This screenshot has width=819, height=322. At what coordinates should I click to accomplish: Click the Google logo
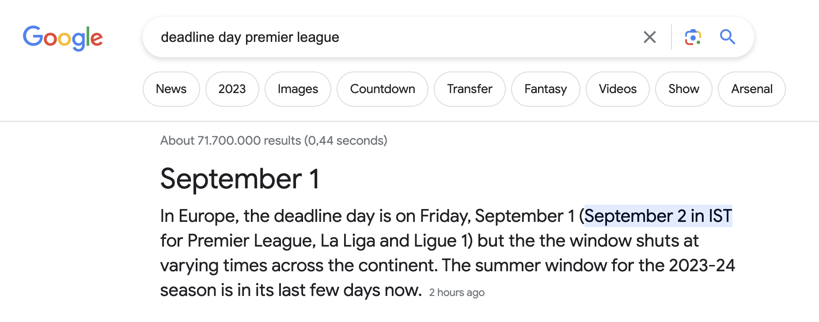coord(63,38)
